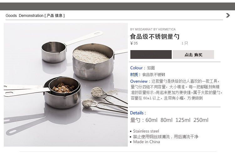
Task: Select the 250ml capacity option
Action: click(201, 120)
